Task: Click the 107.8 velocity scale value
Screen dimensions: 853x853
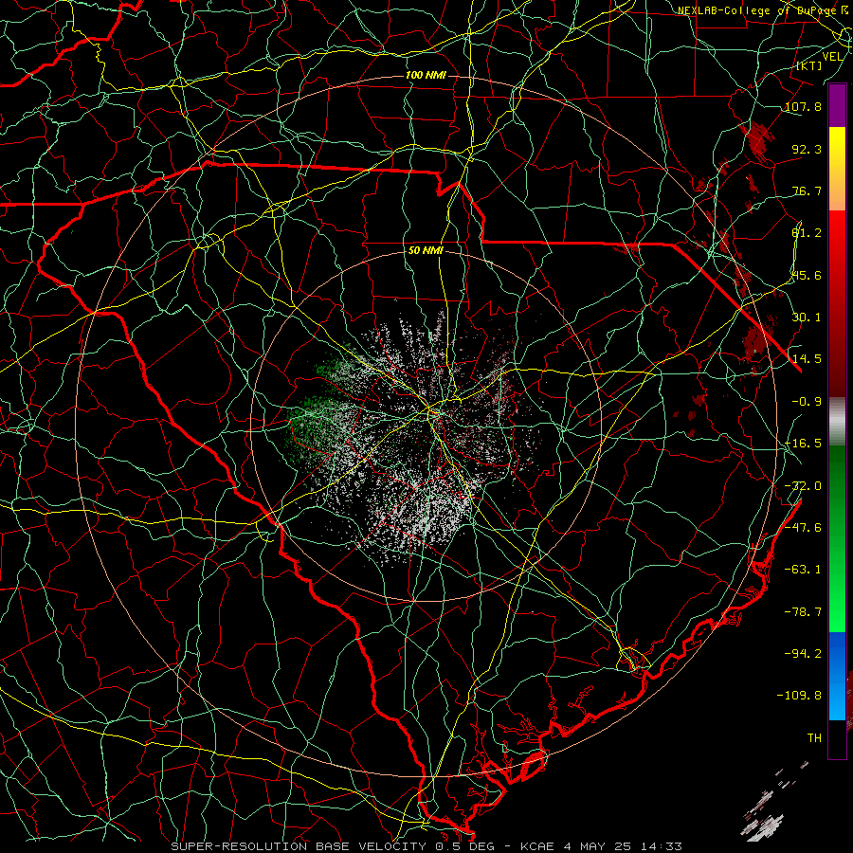Action: (803, 106)
